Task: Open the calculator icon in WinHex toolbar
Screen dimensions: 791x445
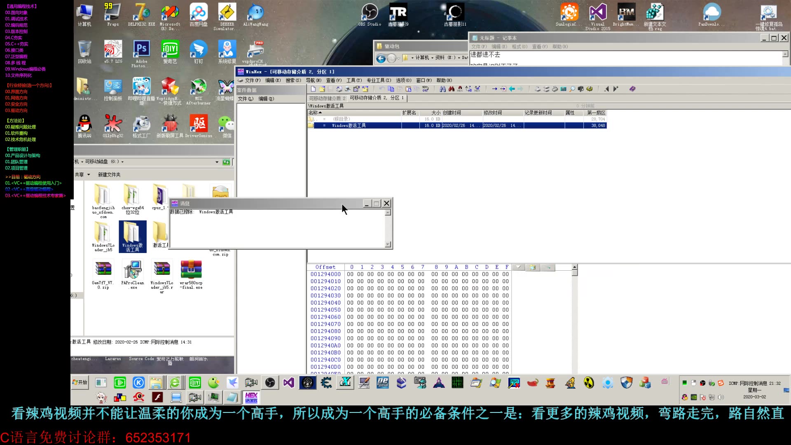Action: pos(564,89)
